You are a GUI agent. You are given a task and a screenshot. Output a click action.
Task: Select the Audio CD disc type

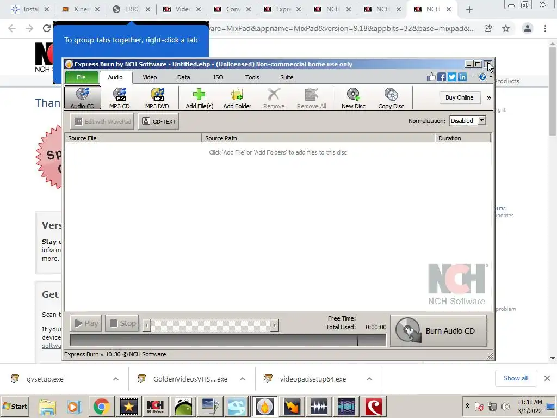[x=83, y=98]
